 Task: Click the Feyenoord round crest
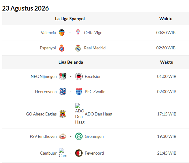point(79,153)
